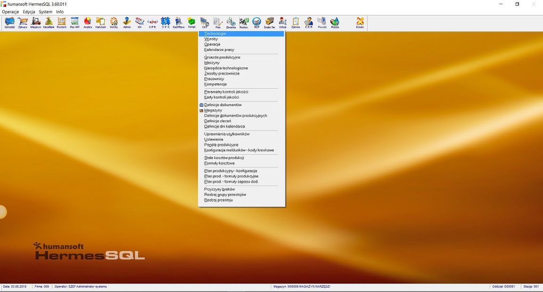
Task: Open the Admin stamp icon
Action: [x=127, y=23]
